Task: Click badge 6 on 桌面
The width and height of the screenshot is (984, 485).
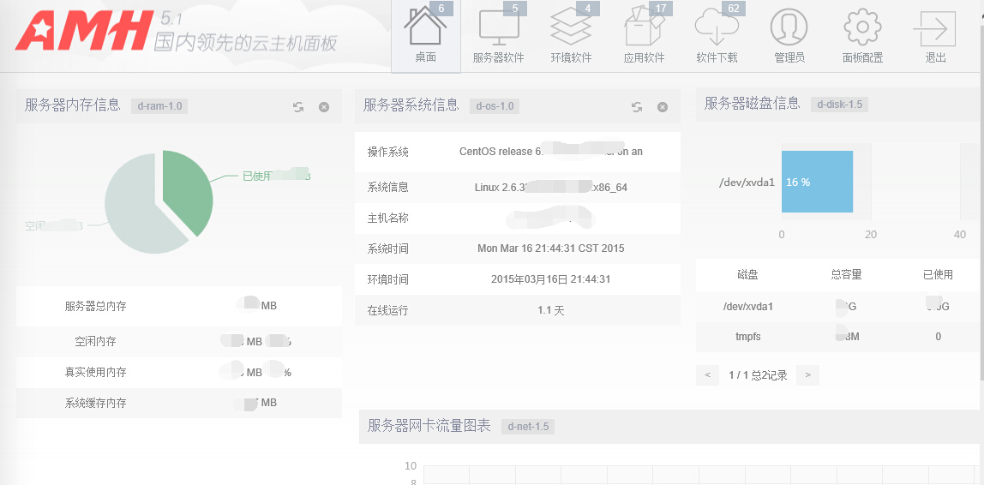Action: [441, 9]
